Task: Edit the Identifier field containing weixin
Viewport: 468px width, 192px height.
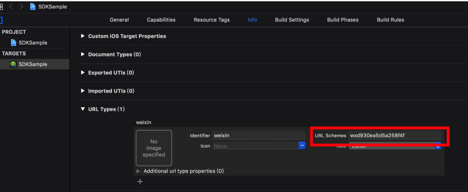Action: 259,136
